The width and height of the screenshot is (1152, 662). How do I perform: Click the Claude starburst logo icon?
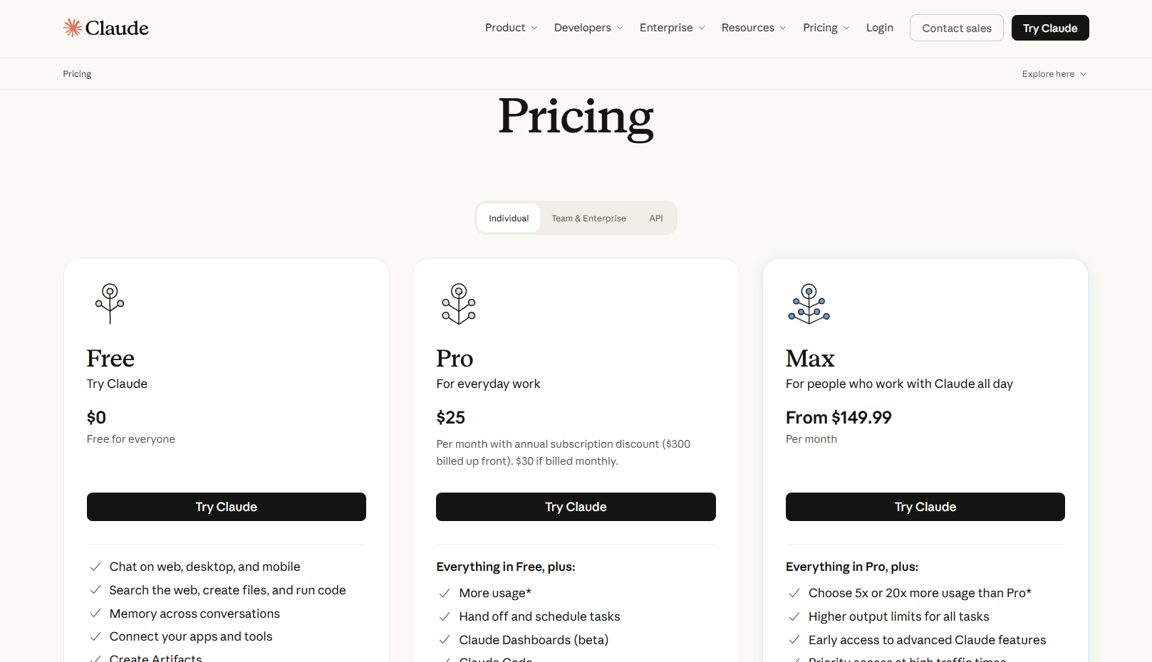point(73,28)
